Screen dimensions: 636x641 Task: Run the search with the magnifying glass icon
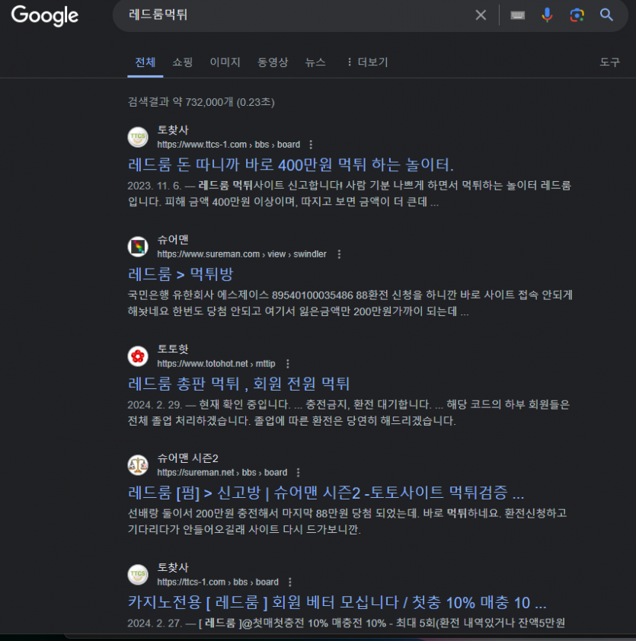click(606, 15)
